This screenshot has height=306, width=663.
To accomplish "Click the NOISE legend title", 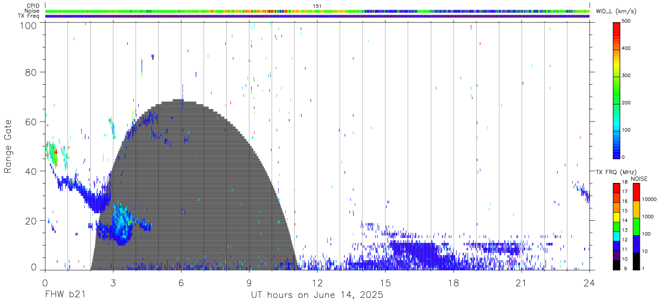I will coord(639,179).
